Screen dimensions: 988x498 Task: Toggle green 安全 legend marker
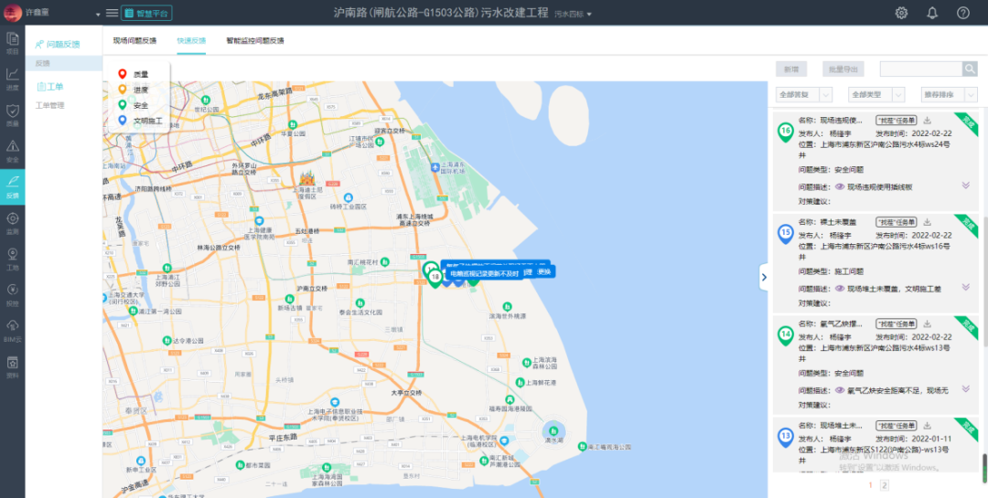coord(123,105)
